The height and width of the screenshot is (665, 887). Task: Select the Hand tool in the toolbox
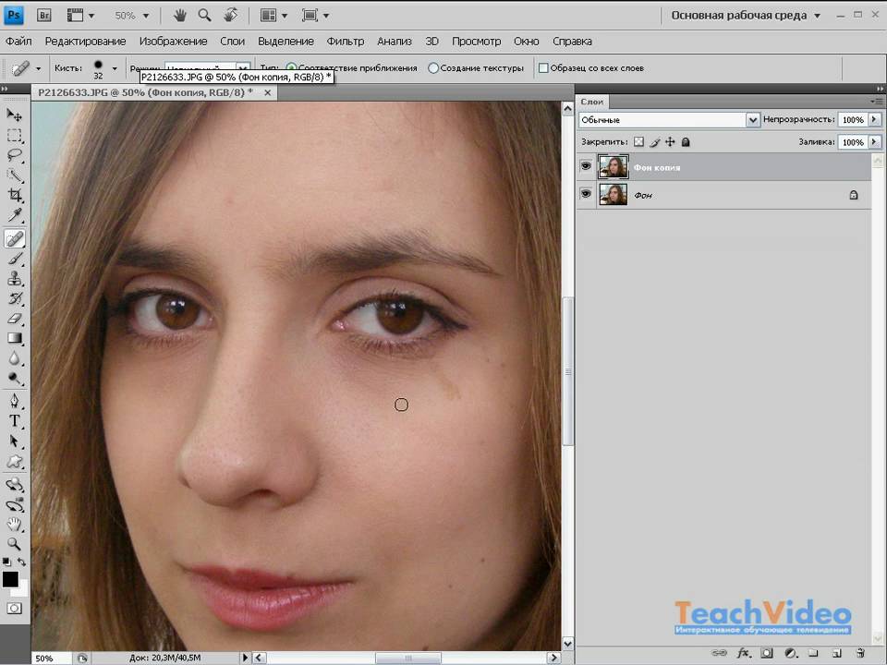click(x=14, y=525)
